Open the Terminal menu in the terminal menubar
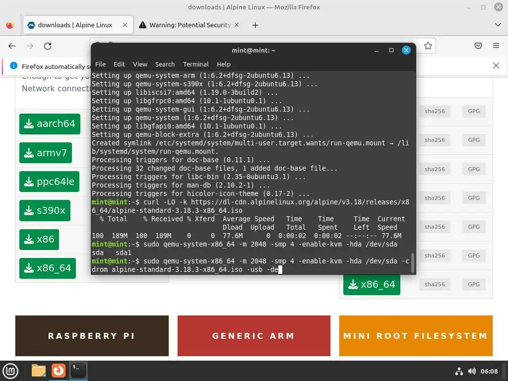Screen dimensions: 508x381 point(195,64)
